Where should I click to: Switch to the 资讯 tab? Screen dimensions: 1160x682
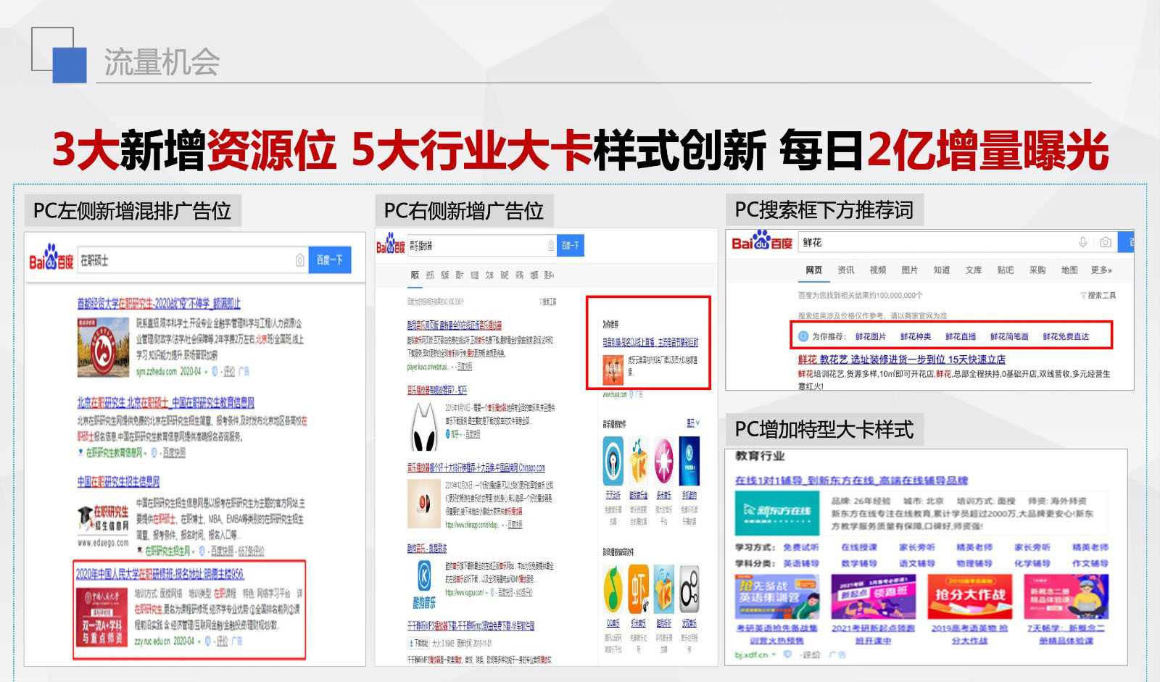(x=846, y=270)
